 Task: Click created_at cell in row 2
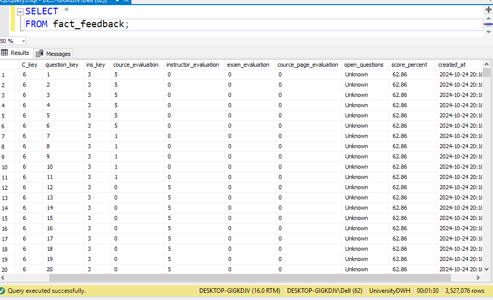coord(459,85)
